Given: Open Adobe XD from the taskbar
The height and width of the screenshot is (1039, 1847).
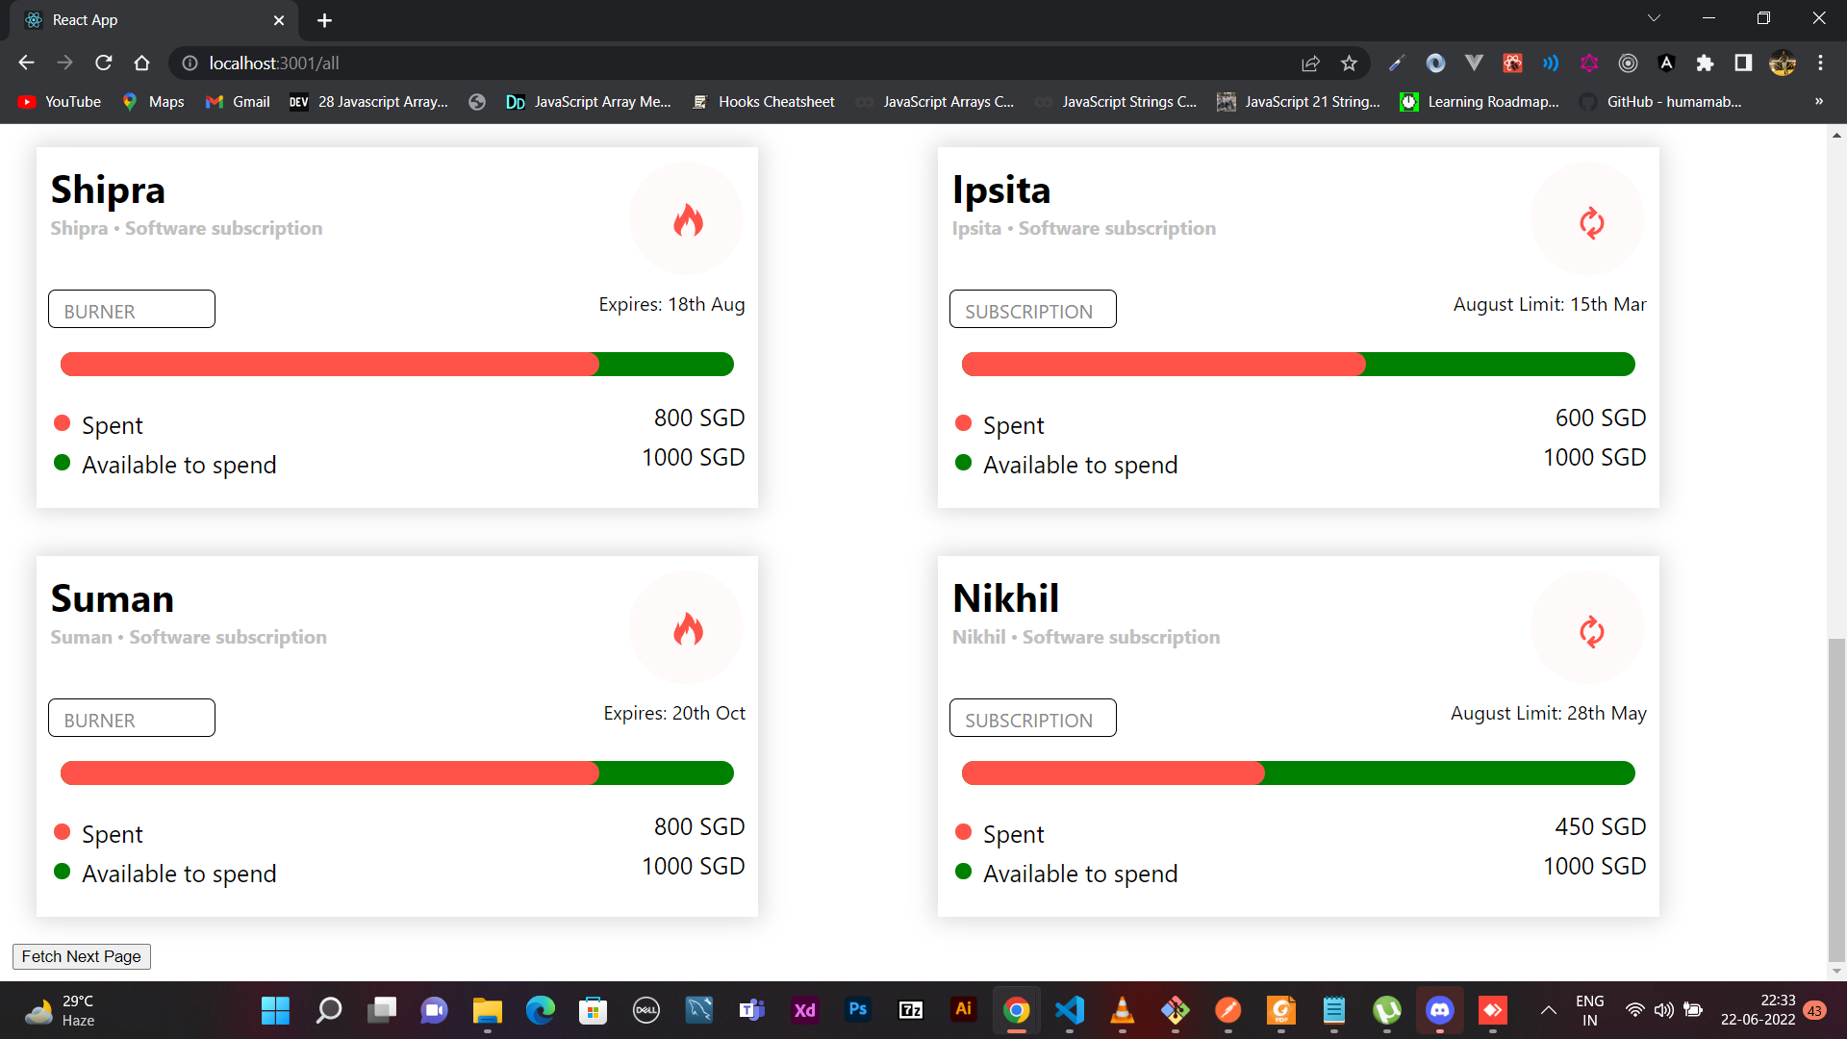Looking at the screenshot, I should (x=804, y=1010).
